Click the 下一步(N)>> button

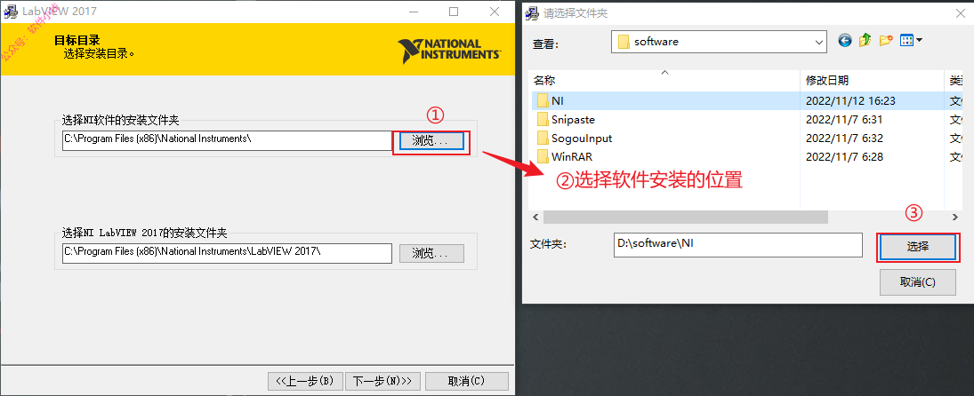pos(382,381)
